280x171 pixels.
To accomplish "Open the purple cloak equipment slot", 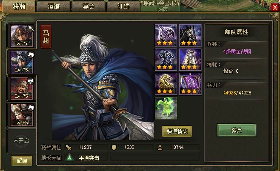I will pos(190,60).
